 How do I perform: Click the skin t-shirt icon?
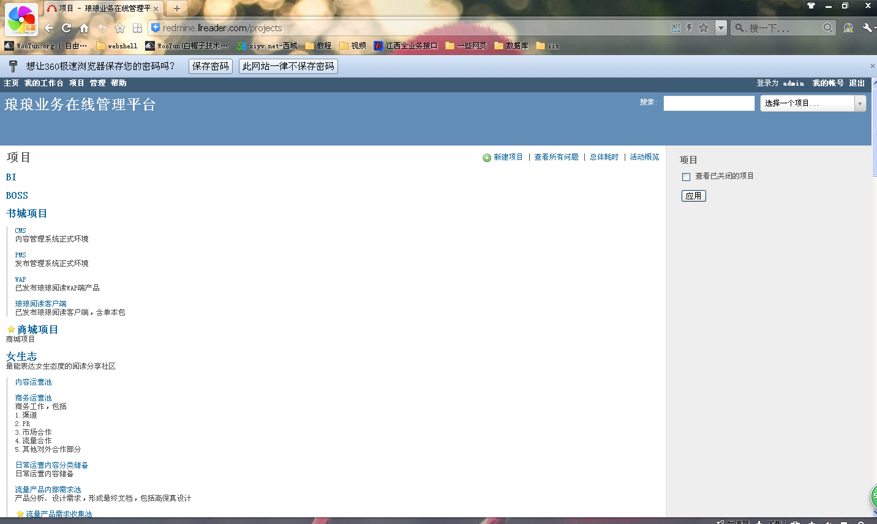pos(811,6)
